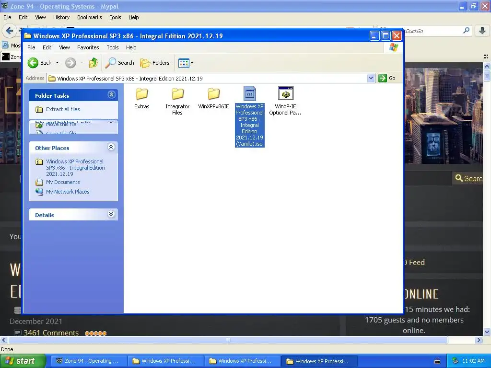Click the Explorer Forward arrow button
This screenshot has height=368, width=491.
tap(70, 63)
